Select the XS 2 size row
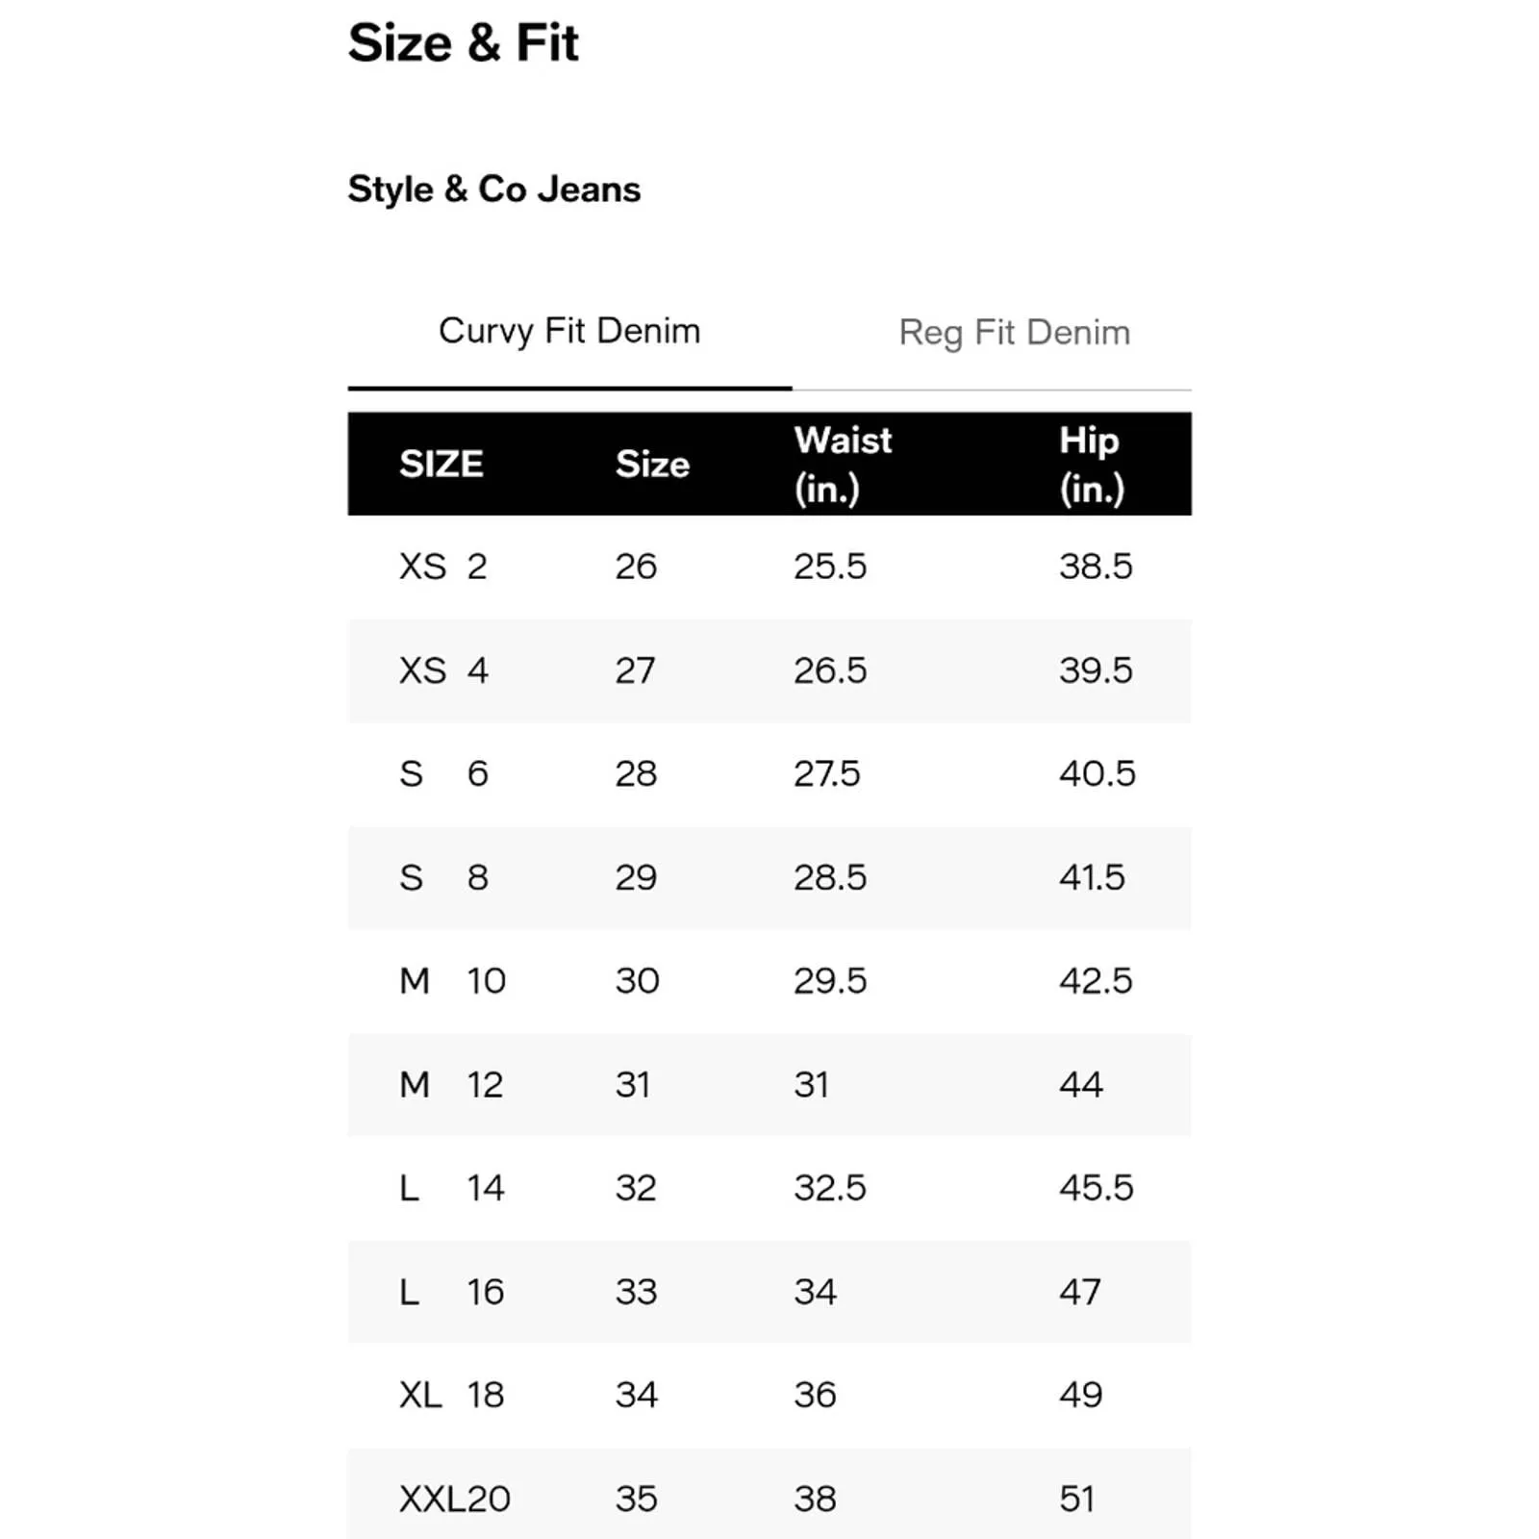Screen dimensions: 1539x1539 769,567
